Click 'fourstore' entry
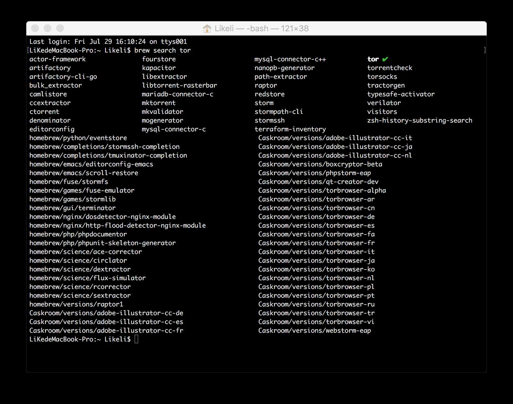This screenshot has height=404, width=513. tap(159, 59)
